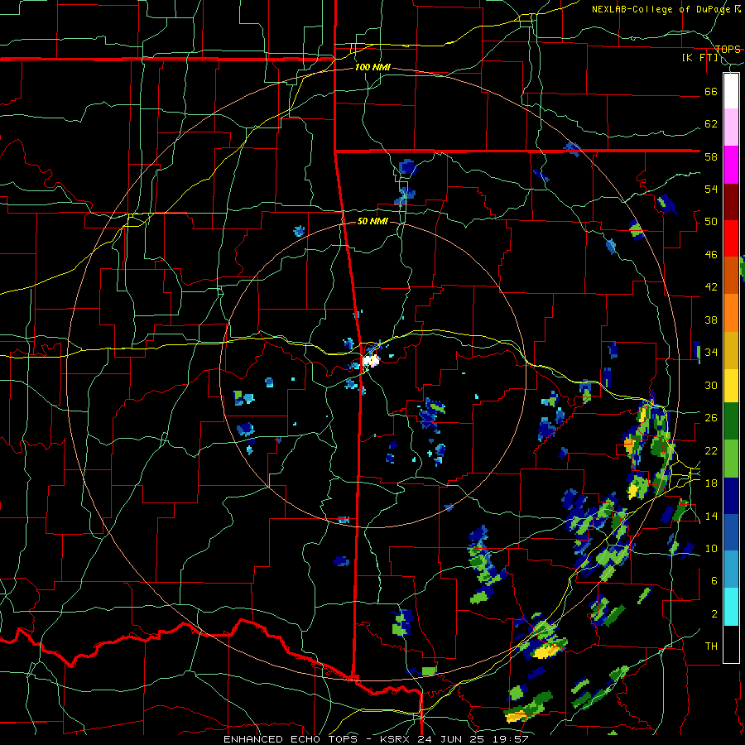Viewport: 745px width, 745px height.
Task: Click the 38 legend value
Action: coord(711,320)
